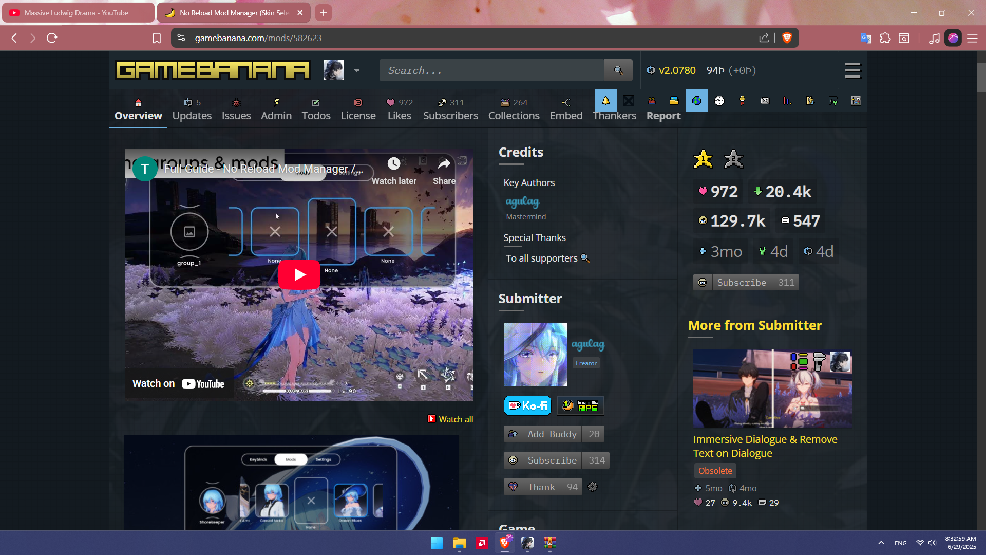986x555 pixels.
Task: Open File Explorer from the taskbar
Action: pyautogui.click(x=459, y=543)
